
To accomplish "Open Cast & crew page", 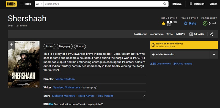I will click(140, 34).
